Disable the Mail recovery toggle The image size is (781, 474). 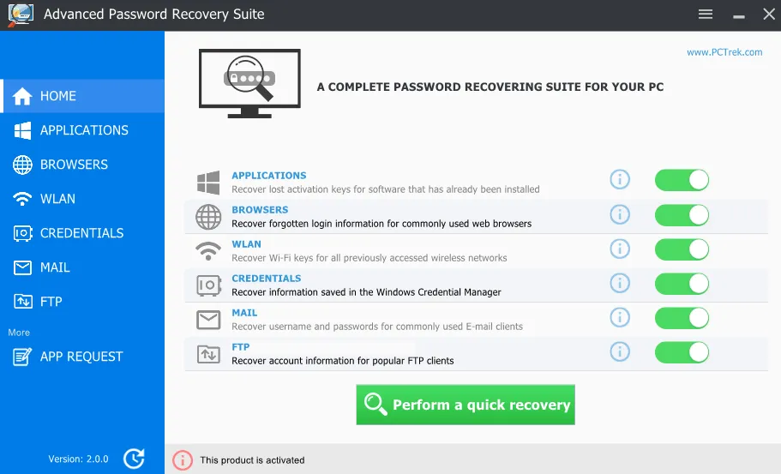[x=682, y=317]
